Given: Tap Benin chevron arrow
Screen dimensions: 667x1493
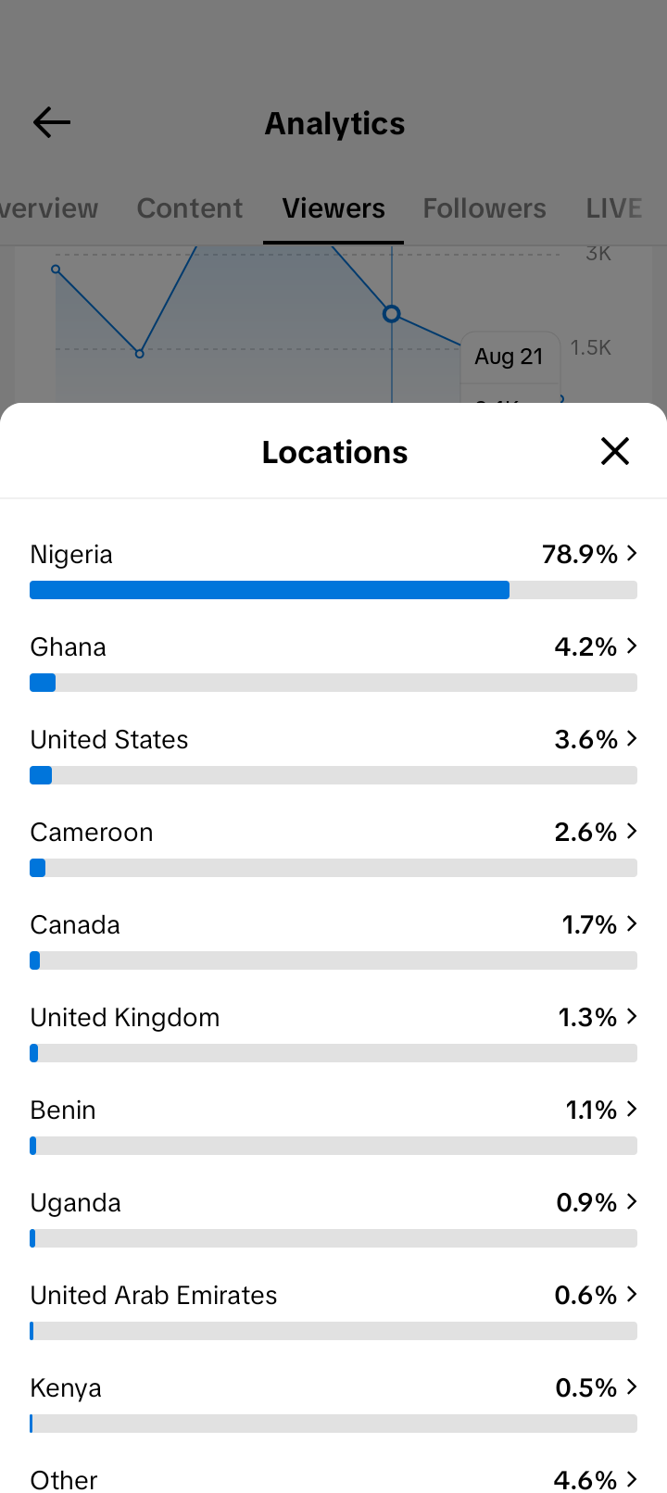Looking at the screenshot, I should click(632, 1109).
